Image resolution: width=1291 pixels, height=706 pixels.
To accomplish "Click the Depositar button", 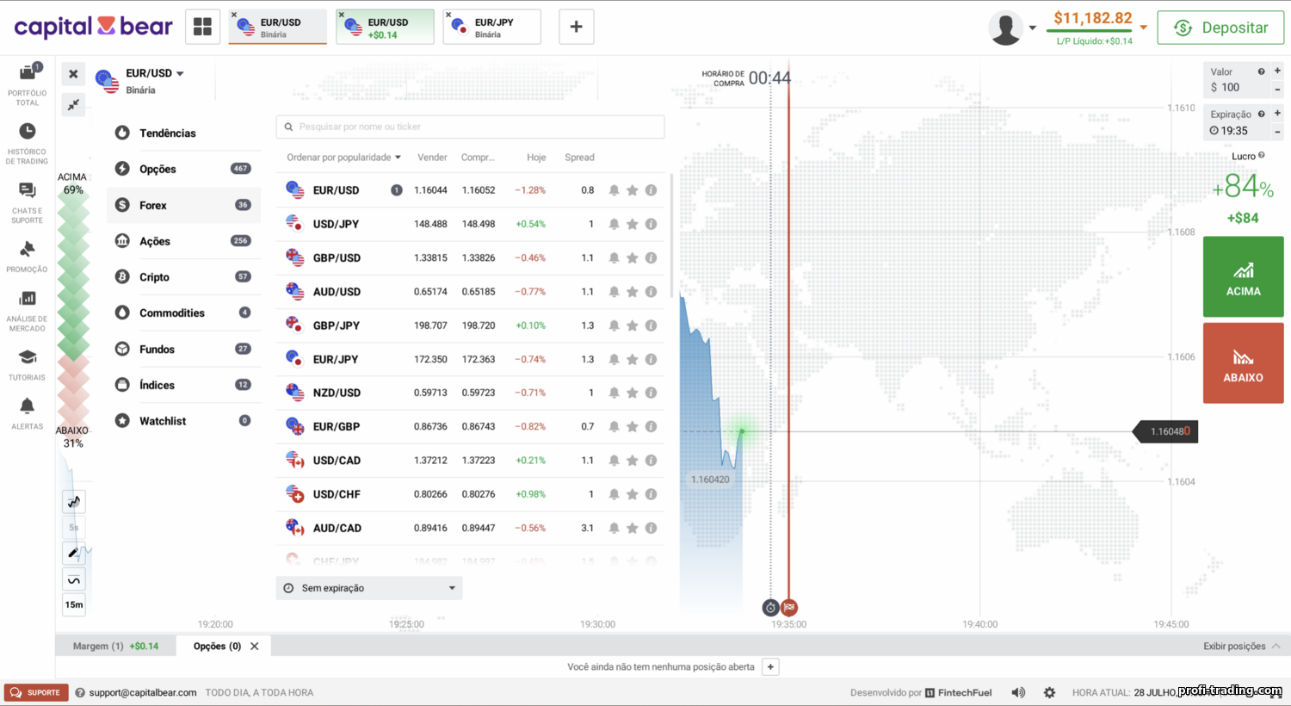I will click(1220, 28).
